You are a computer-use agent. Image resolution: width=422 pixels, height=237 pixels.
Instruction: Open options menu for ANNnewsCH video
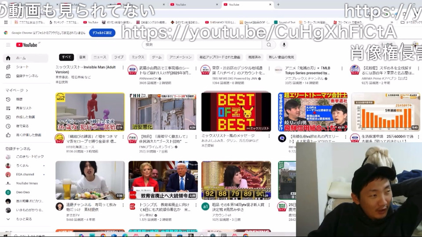point(196,68)
